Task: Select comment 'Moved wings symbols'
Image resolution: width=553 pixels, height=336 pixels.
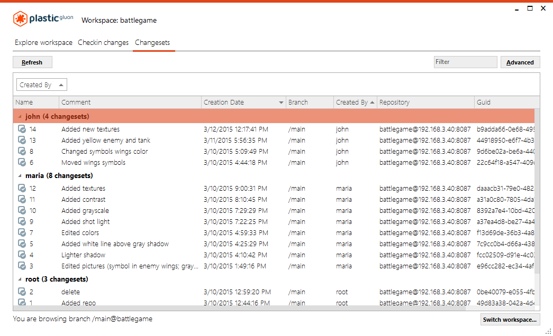Action: (94, 162)
